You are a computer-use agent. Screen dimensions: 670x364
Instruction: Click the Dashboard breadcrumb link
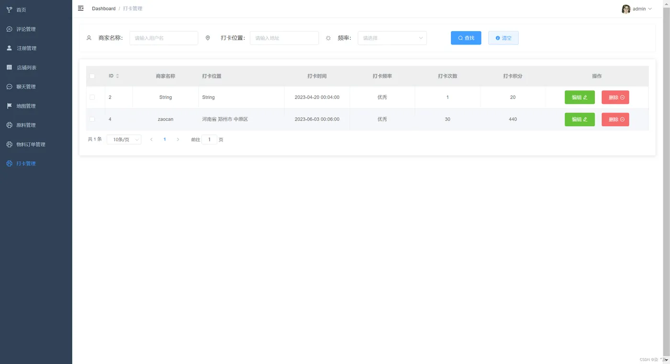click(x=104, y=9)
